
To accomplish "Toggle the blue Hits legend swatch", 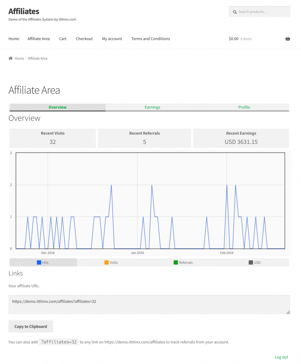I will [x=39, y=262].
